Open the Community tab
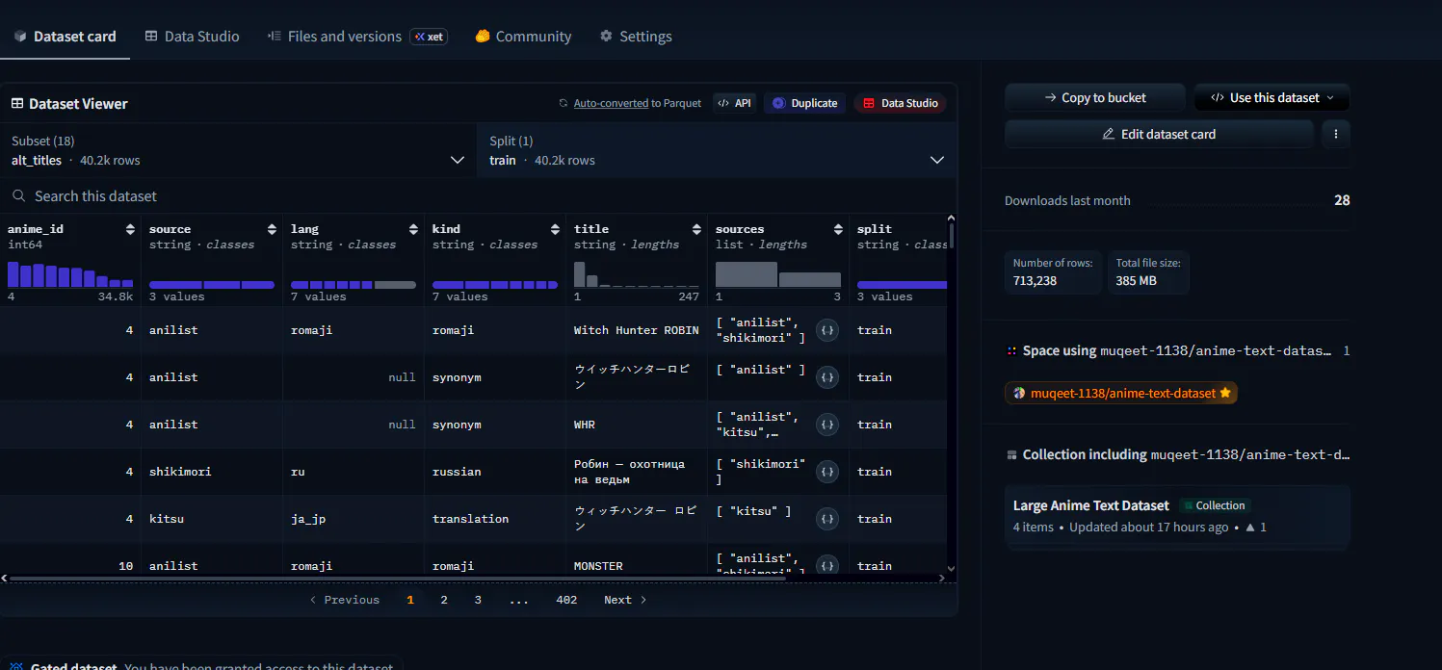Viewport: 1442px width, 670px height. point(523,37)
